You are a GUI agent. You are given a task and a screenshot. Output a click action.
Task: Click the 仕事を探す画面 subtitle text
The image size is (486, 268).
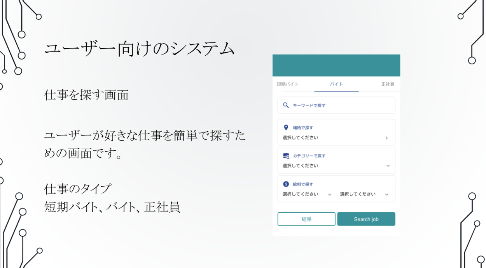coord(86,95)
